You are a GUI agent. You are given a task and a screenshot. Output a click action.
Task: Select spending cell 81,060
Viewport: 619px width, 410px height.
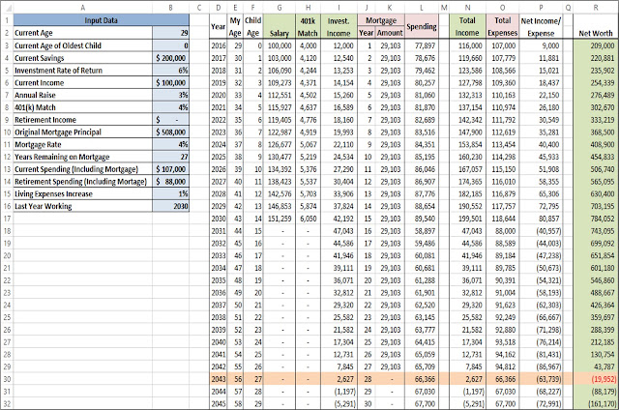click(x=422, y=95)
